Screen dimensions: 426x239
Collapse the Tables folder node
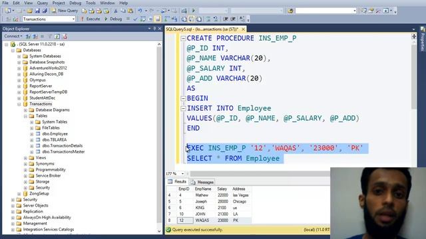pos(25,116)
